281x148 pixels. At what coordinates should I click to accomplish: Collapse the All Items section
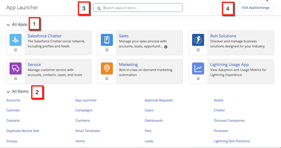pyautogui.click(x=8, y=92)
